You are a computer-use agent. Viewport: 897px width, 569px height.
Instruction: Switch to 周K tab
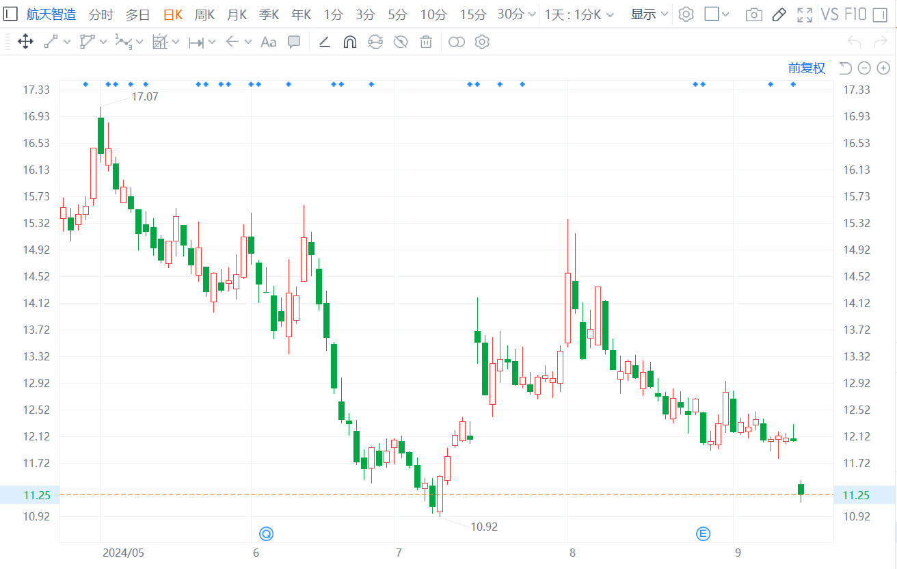coord(204,14)
